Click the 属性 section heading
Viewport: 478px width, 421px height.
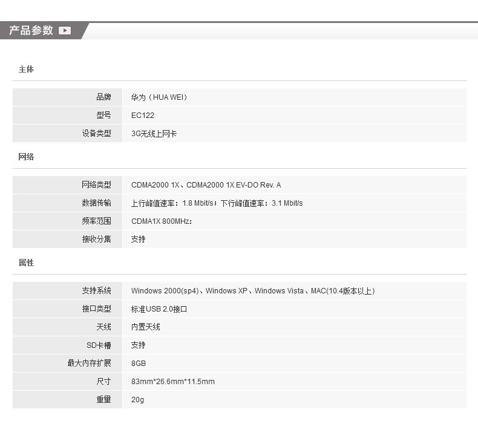(26, 263)
